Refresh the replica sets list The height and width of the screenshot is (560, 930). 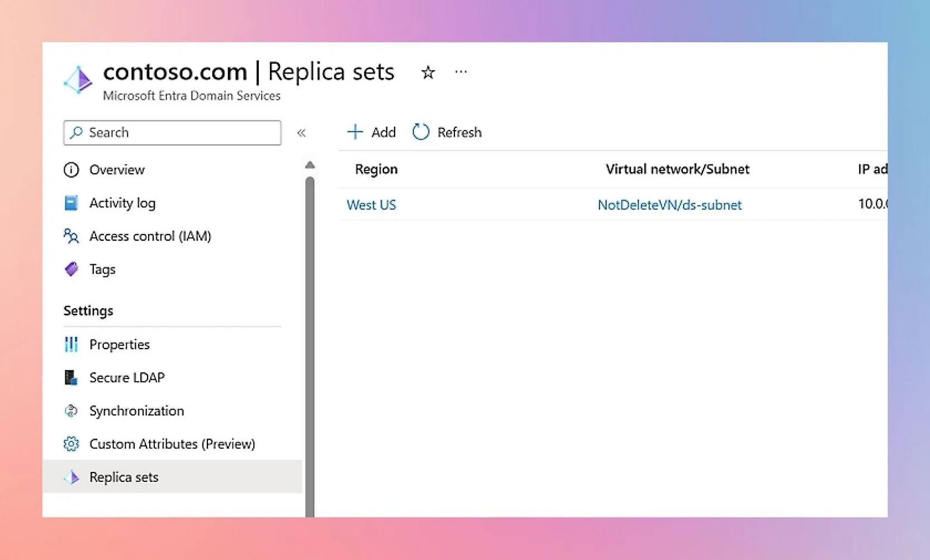coord(447,132)
